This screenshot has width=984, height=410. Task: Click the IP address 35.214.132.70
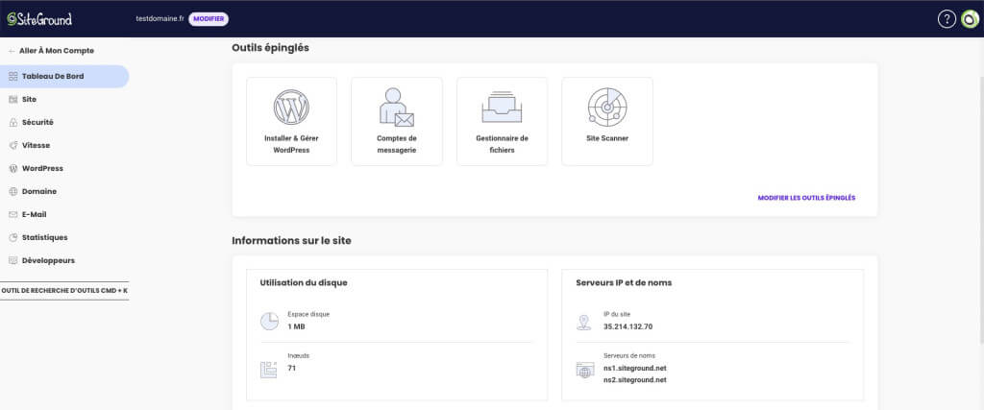pos(627,326)
